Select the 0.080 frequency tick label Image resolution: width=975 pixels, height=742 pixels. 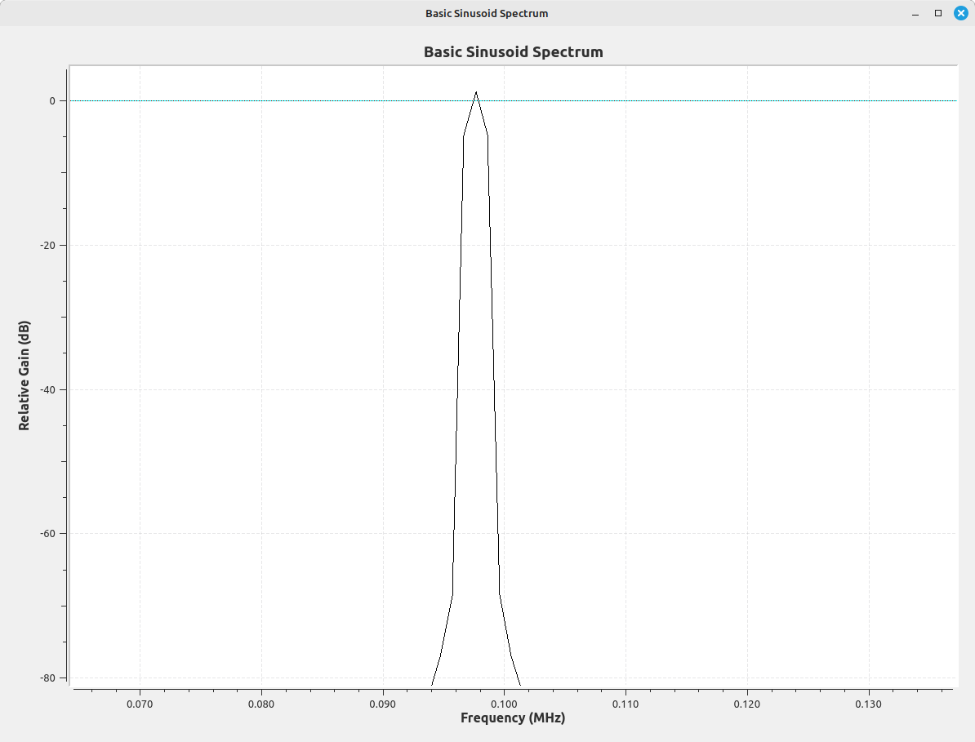[x=261, y=703]
